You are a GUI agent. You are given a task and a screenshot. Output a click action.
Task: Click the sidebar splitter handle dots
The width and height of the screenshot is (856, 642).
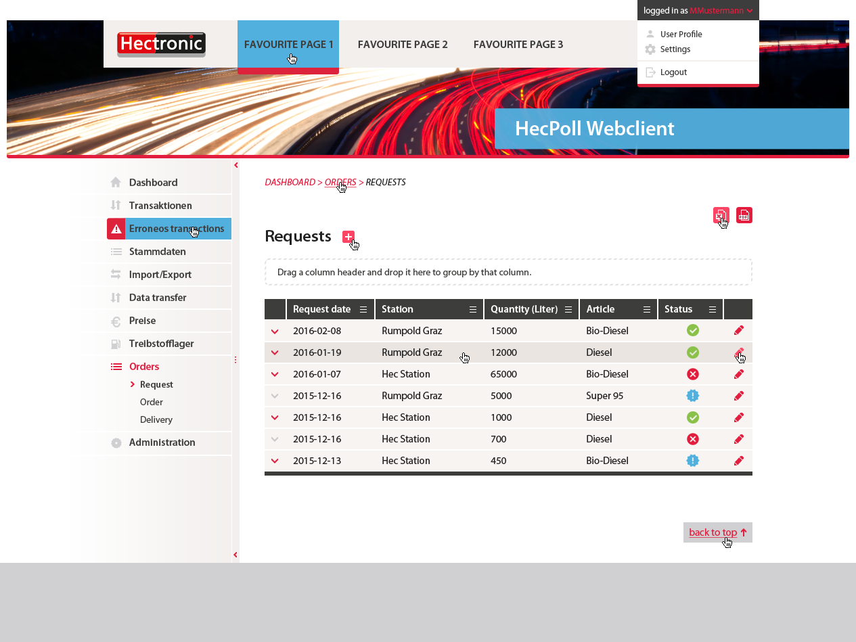point(235,360)
